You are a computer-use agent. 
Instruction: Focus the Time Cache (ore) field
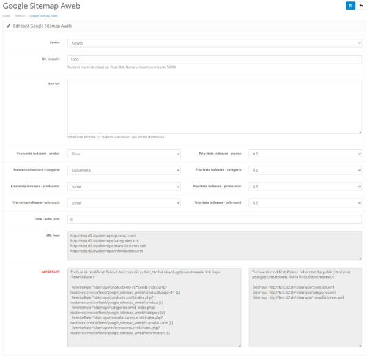[x=215, y=220]
